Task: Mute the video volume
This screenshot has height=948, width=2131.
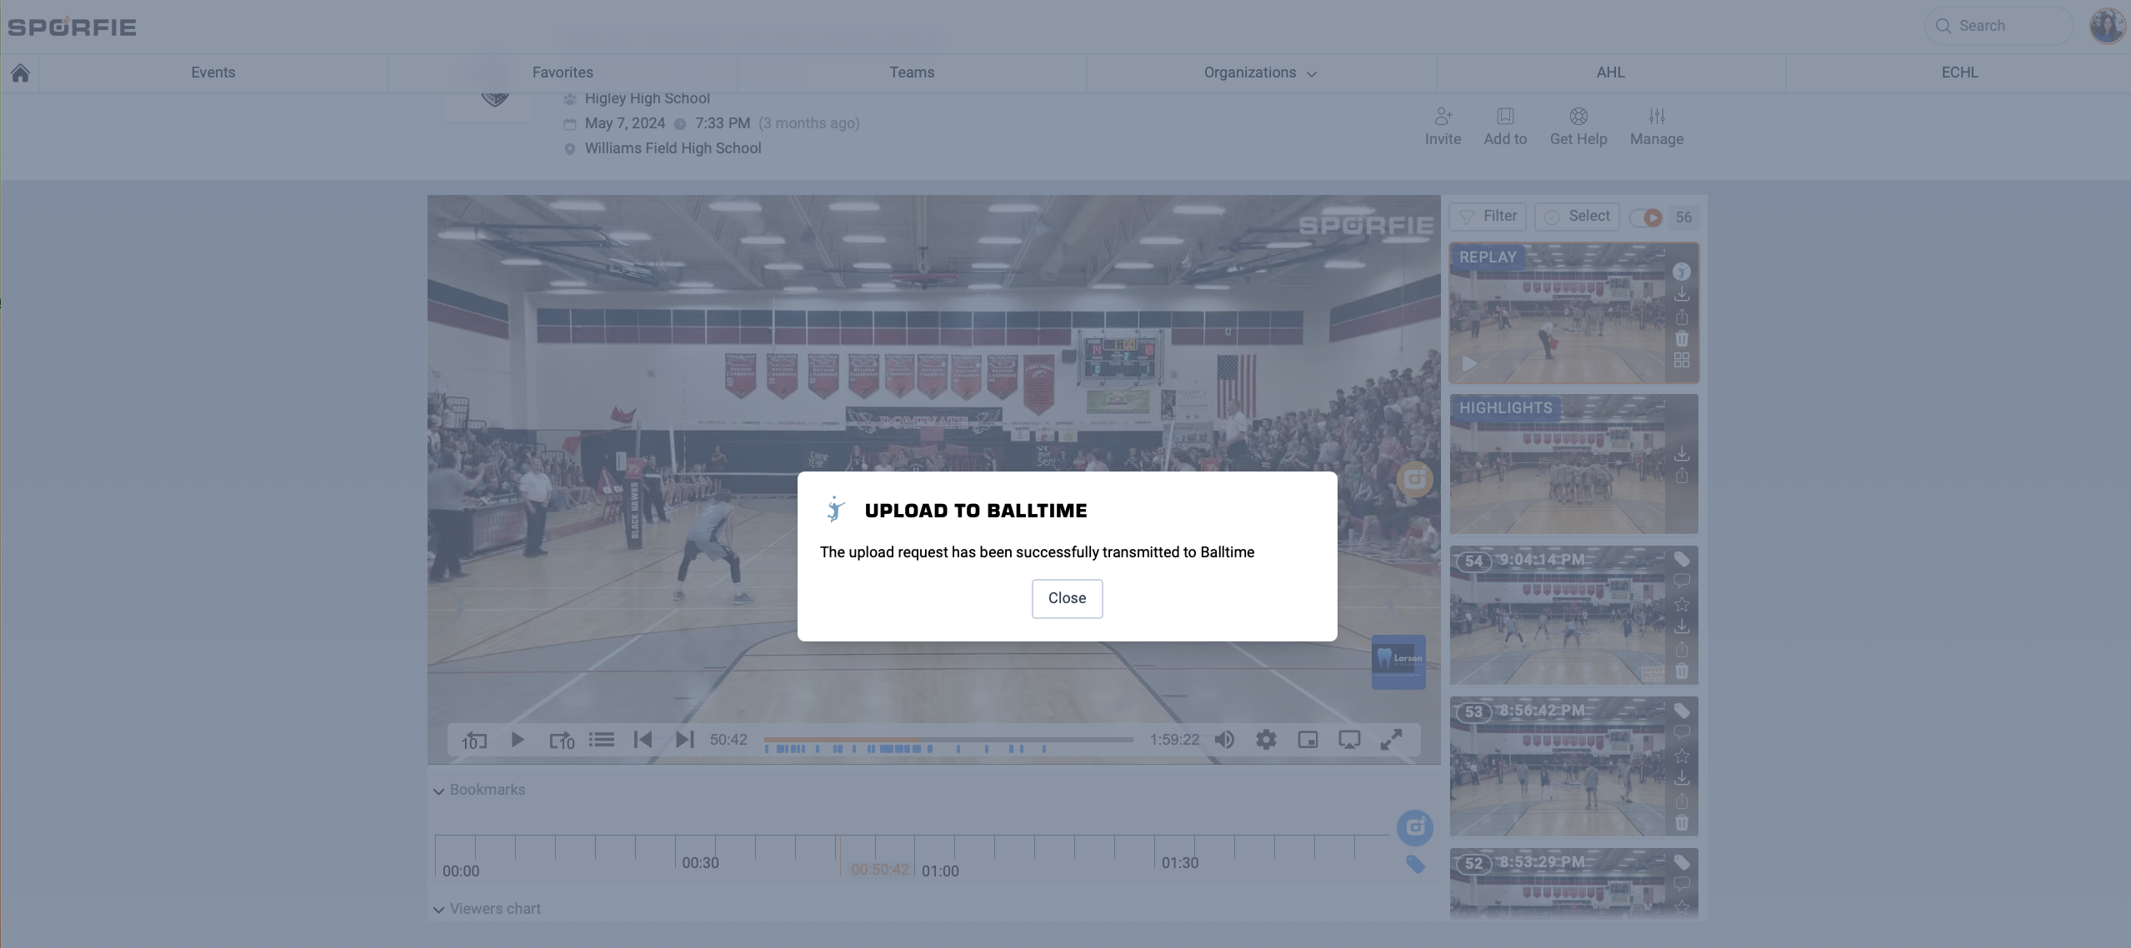Action: click(x=1224, y=740)
